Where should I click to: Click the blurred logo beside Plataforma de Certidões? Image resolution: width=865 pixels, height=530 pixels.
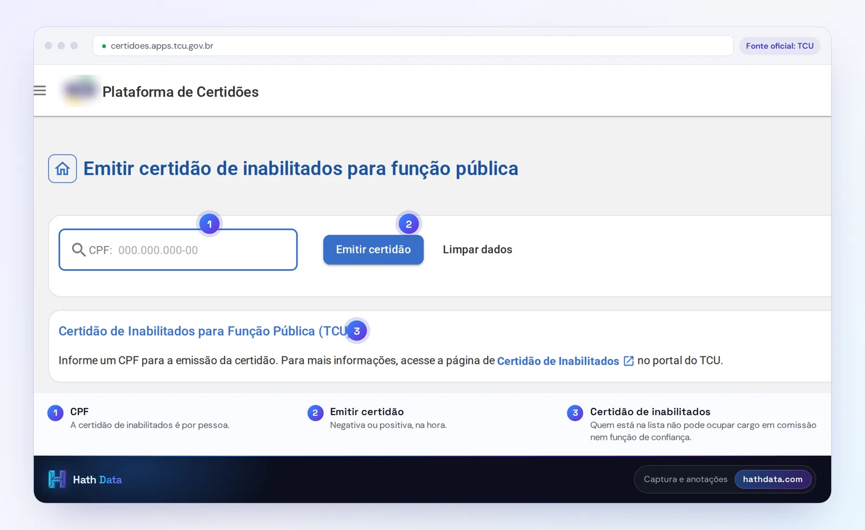coord(79,91)
